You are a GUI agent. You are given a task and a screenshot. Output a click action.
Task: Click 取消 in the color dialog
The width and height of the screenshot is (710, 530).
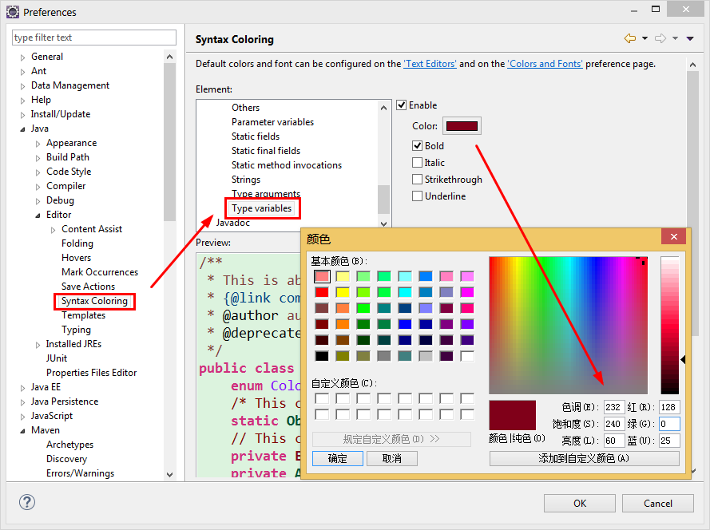392,458
